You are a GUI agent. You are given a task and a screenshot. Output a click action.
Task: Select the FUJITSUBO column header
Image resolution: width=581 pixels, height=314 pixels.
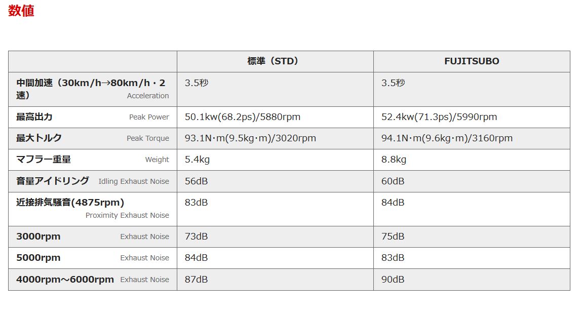(472, 61)
